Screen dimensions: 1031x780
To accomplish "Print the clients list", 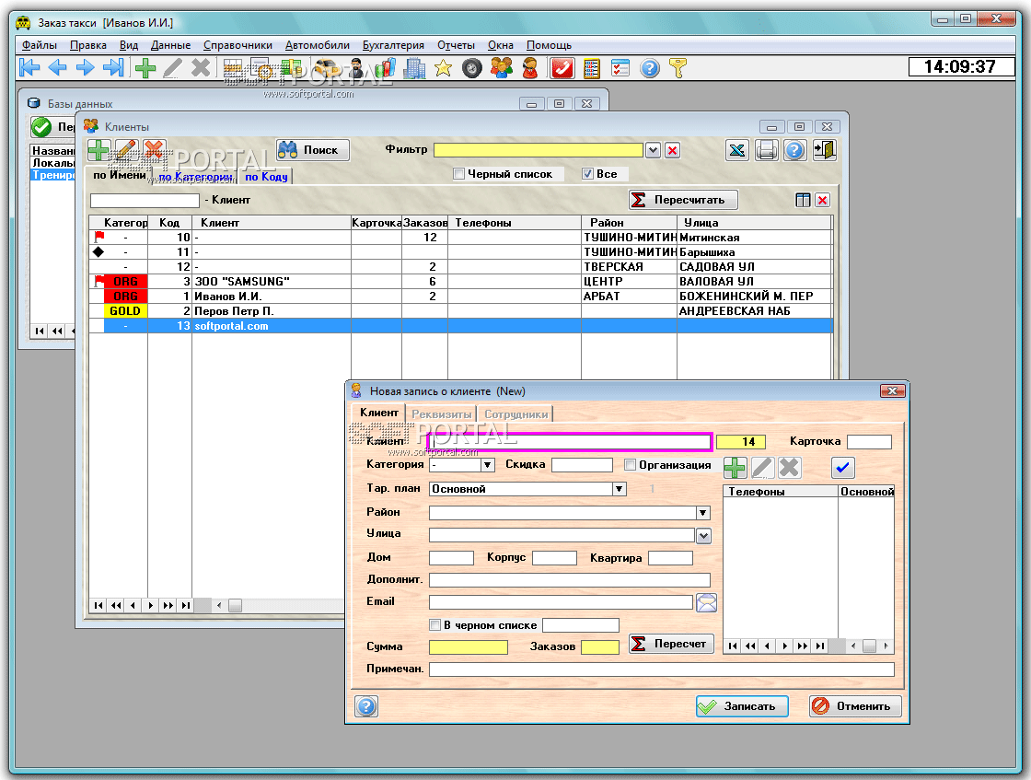I will click(766, 150).
